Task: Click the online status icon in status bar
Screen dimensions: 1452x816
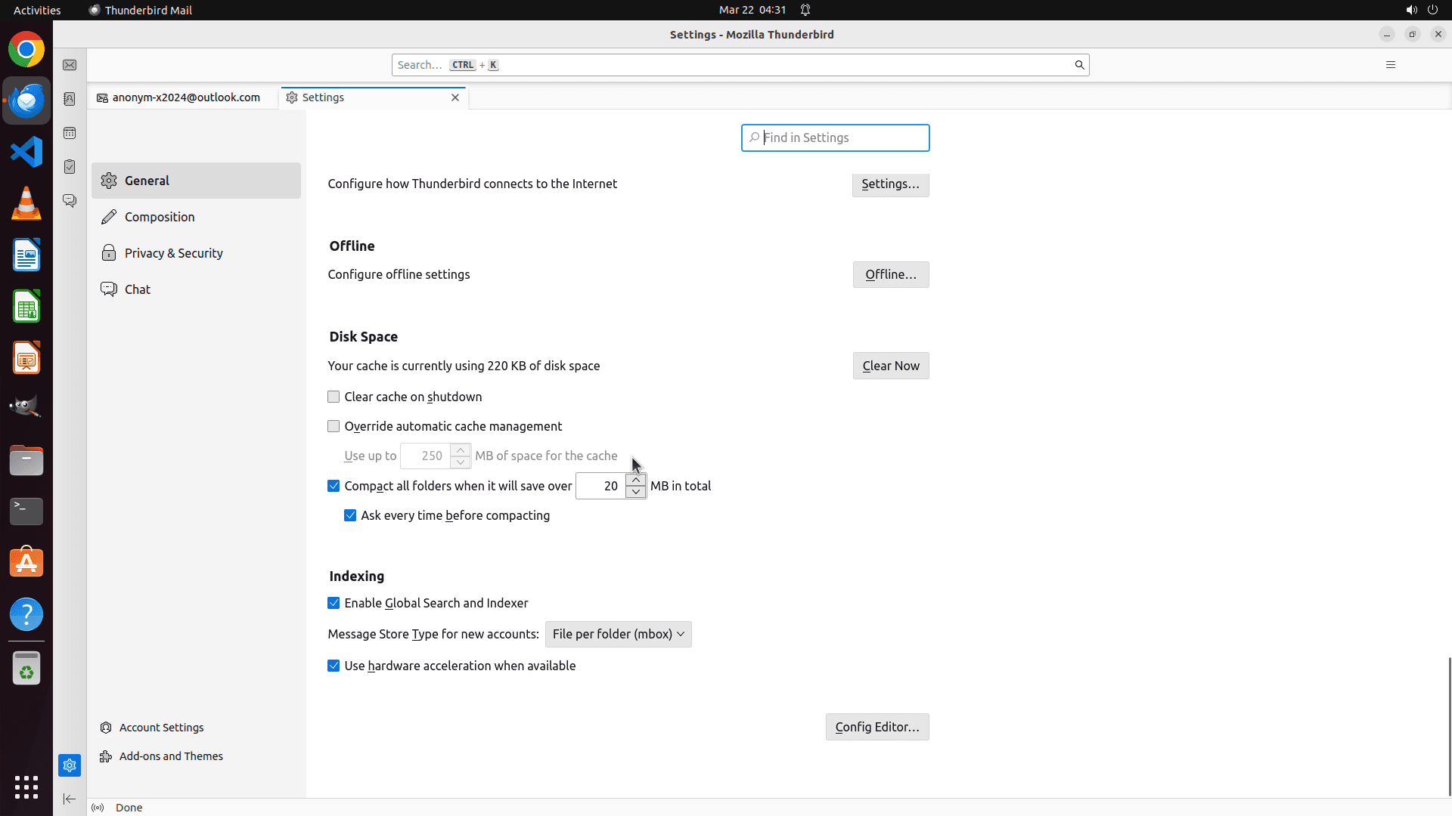Action: [98, 808]
